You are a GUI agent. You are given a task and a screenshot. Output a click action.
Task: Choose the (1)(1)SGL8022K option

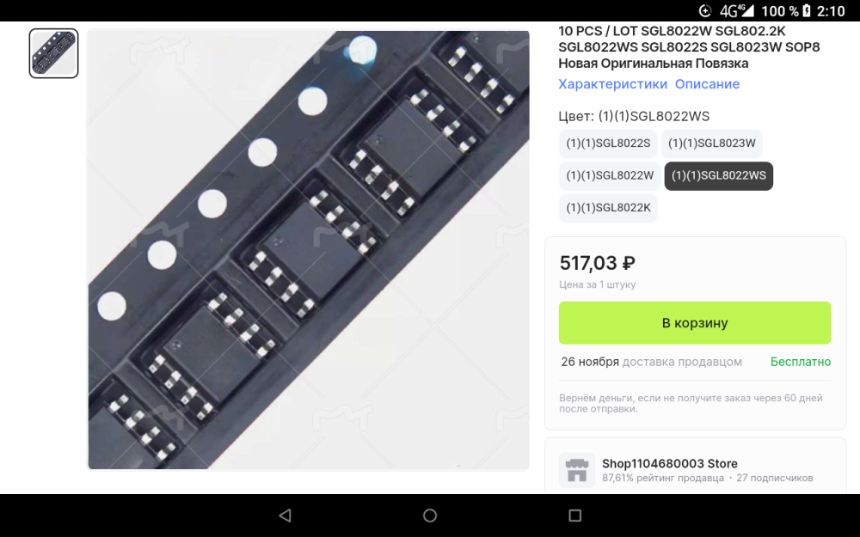click(x=608, y=208)
